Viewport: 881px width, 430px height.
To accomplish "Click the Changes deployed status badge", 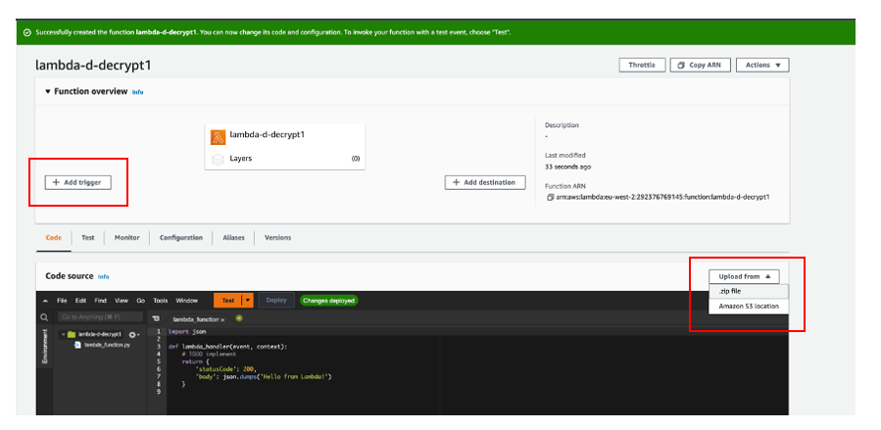I will click(328, 301).
